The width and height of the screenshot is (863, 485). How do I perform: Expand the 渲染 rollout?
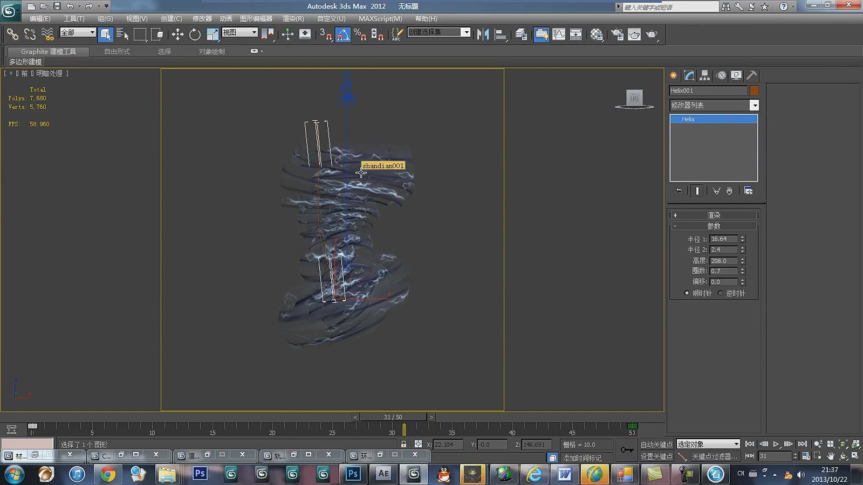(714, 215)
